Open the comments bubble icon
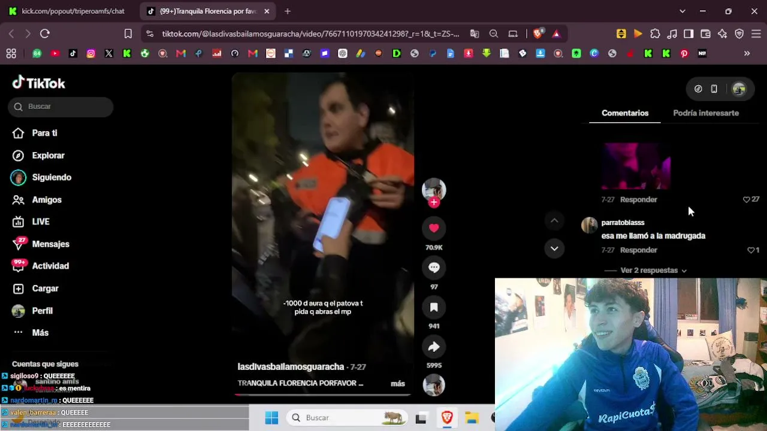Screen dimensions: 767x431 (434, 268)
